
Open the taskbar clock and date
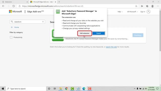(151, 89)
